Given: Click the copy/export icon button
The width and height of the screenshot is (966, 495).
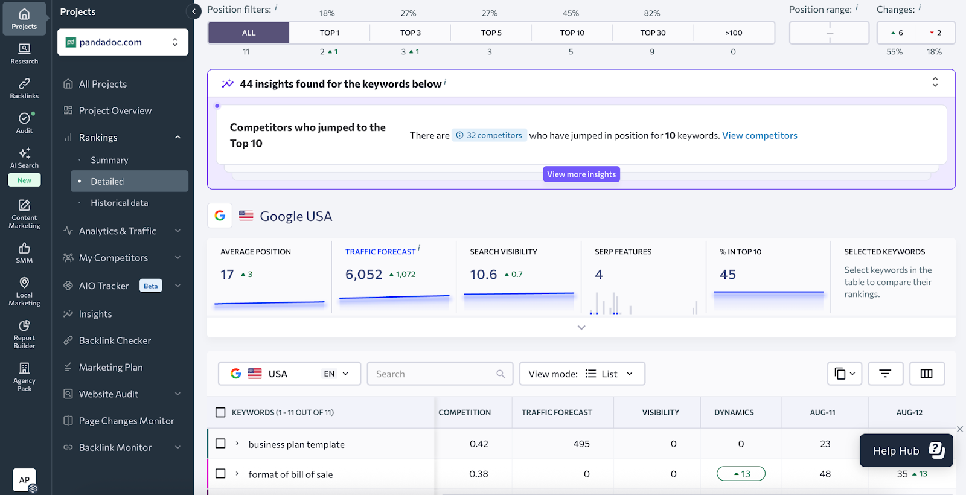Looking at the screenshot, I should pos(844,374).
